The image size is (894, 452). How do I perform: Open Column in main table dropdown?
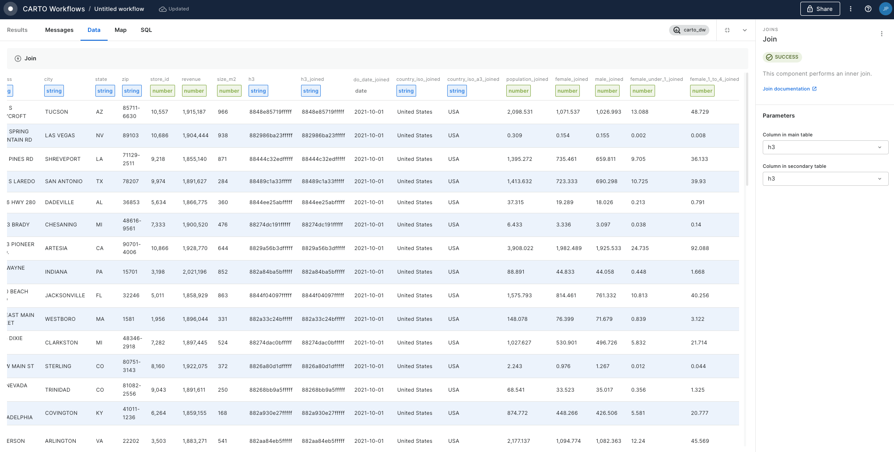825,147
